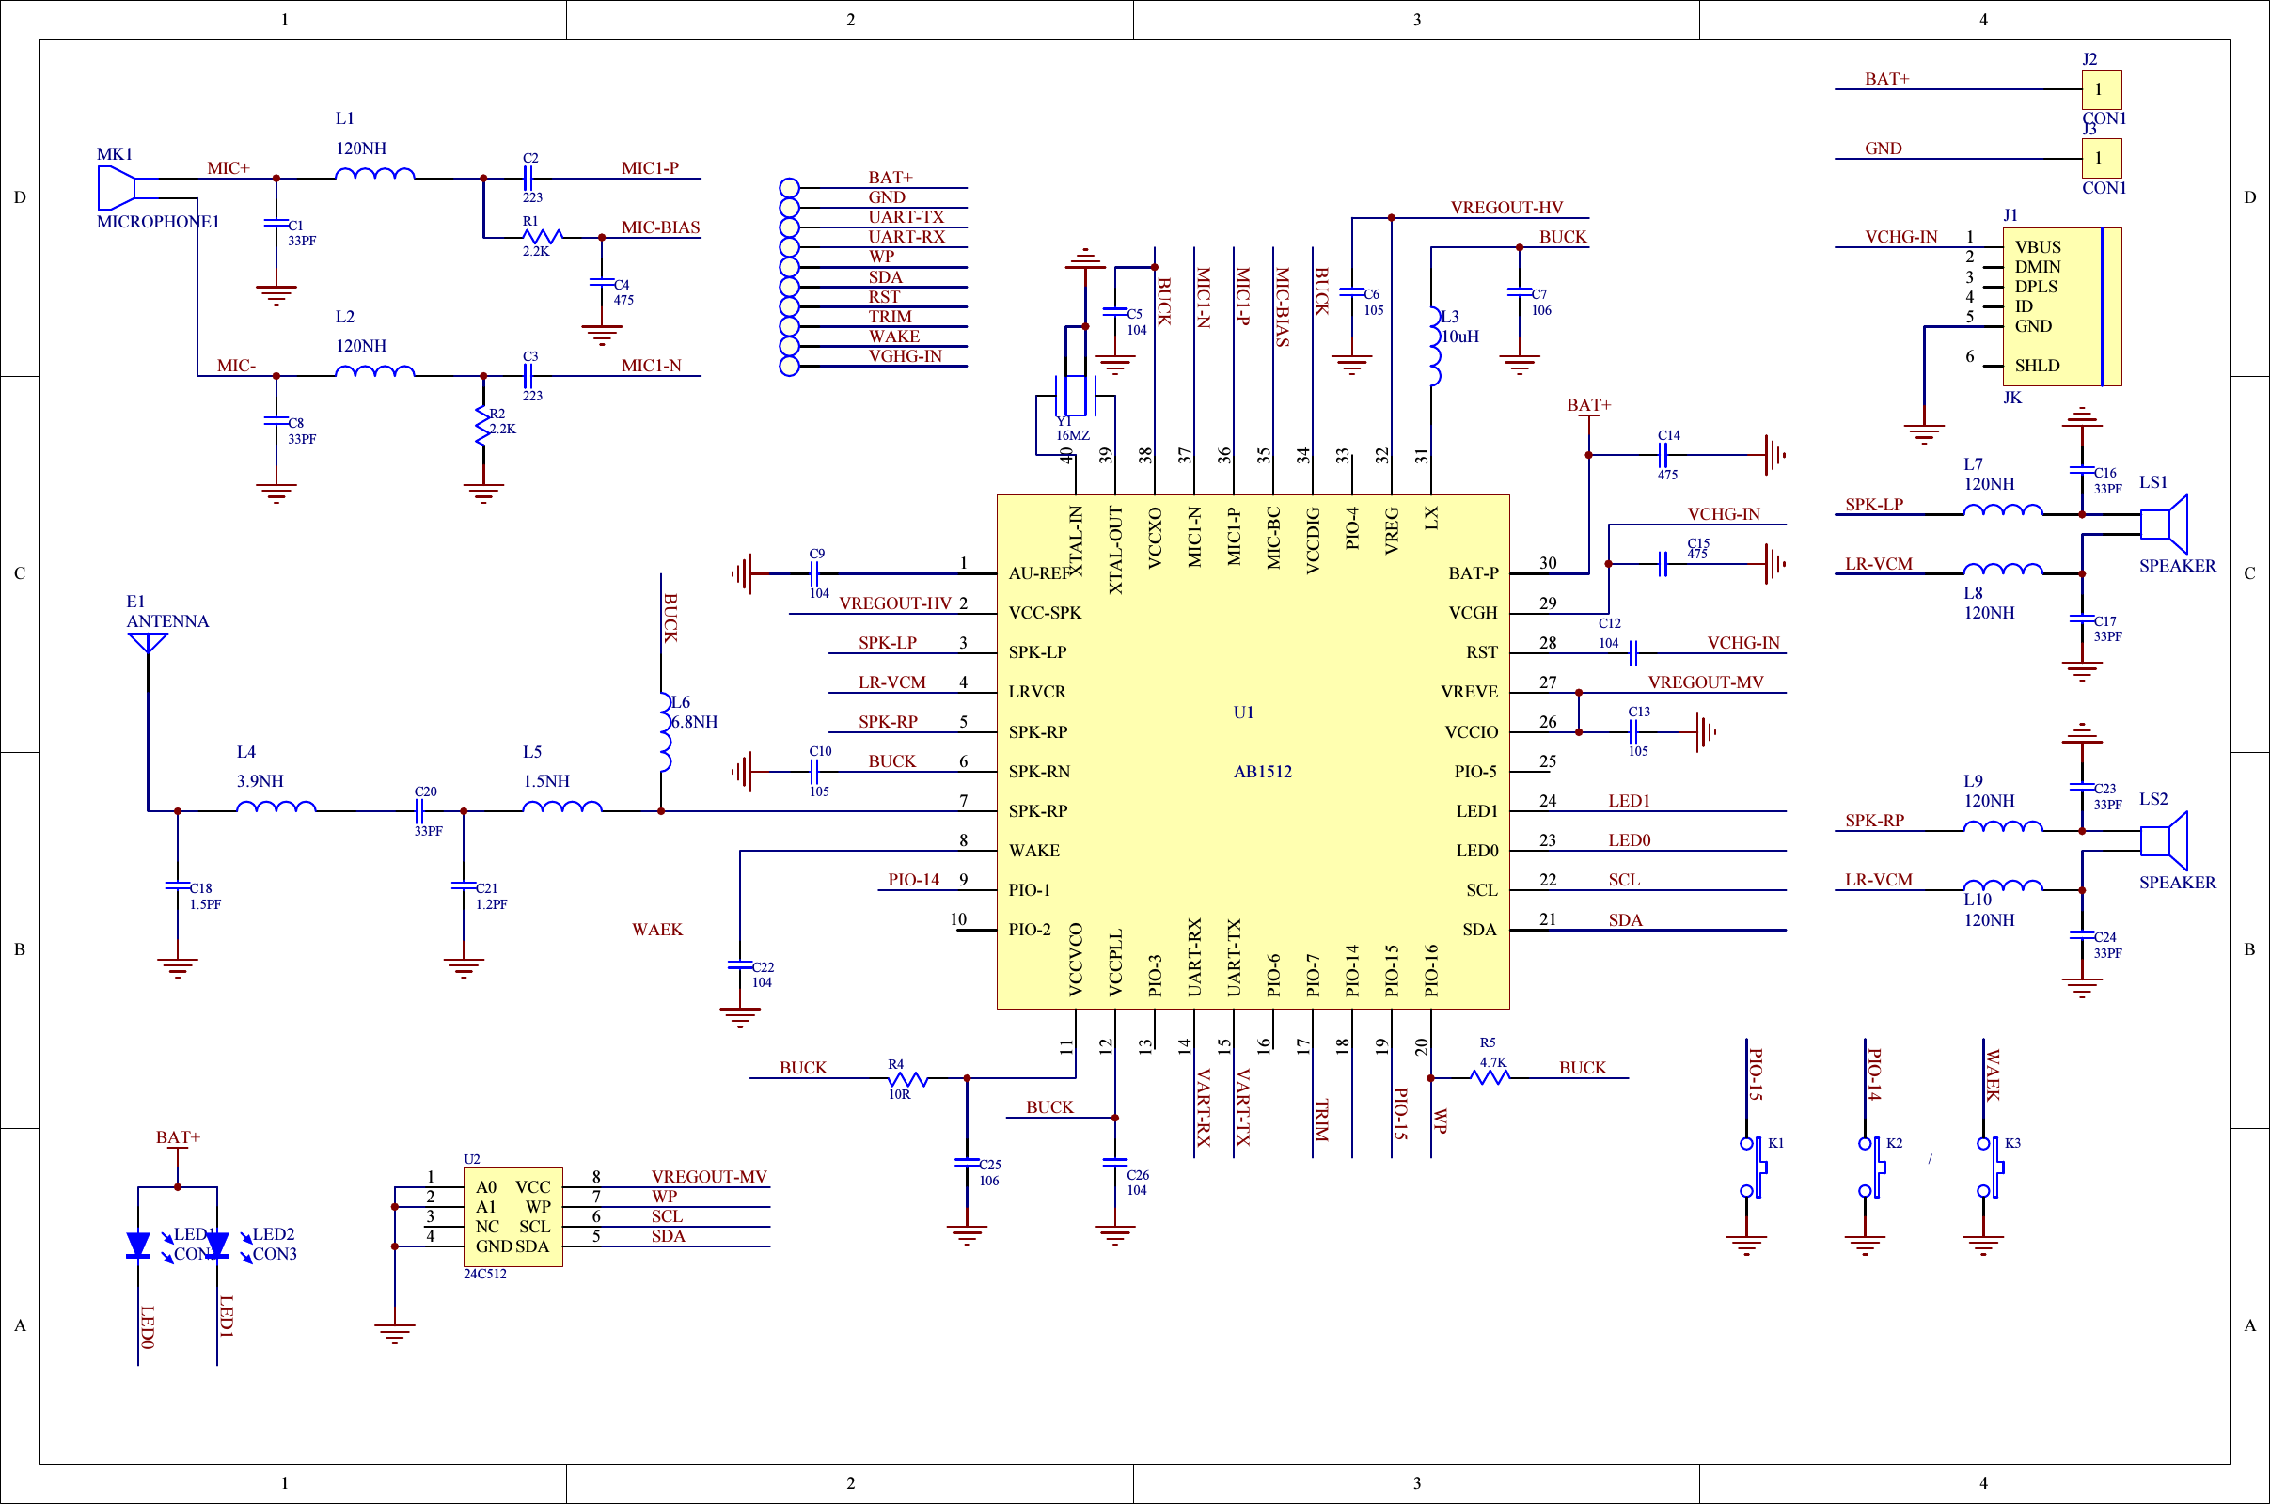
Task: Select inductor L2 120NH coil
Action: [x=375, y=371]
